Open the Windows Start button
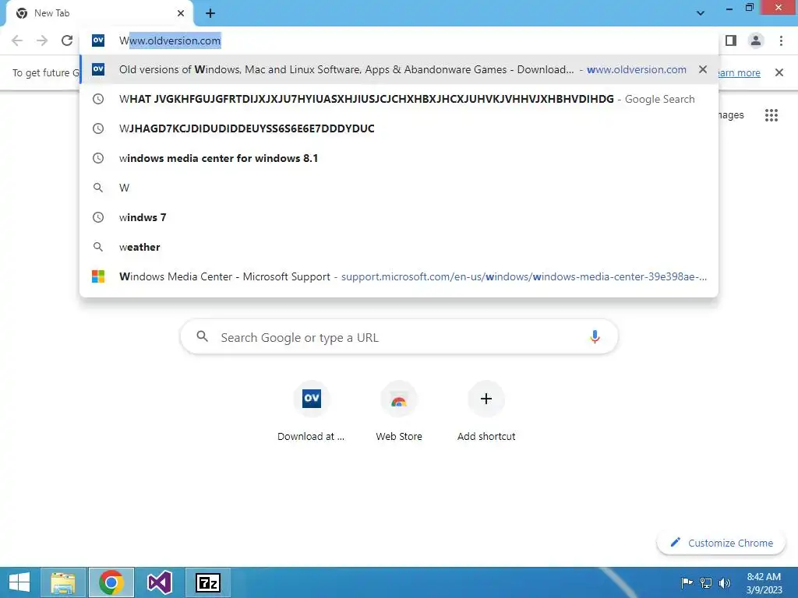Viewport: 798px width, 598px height. 19,582
